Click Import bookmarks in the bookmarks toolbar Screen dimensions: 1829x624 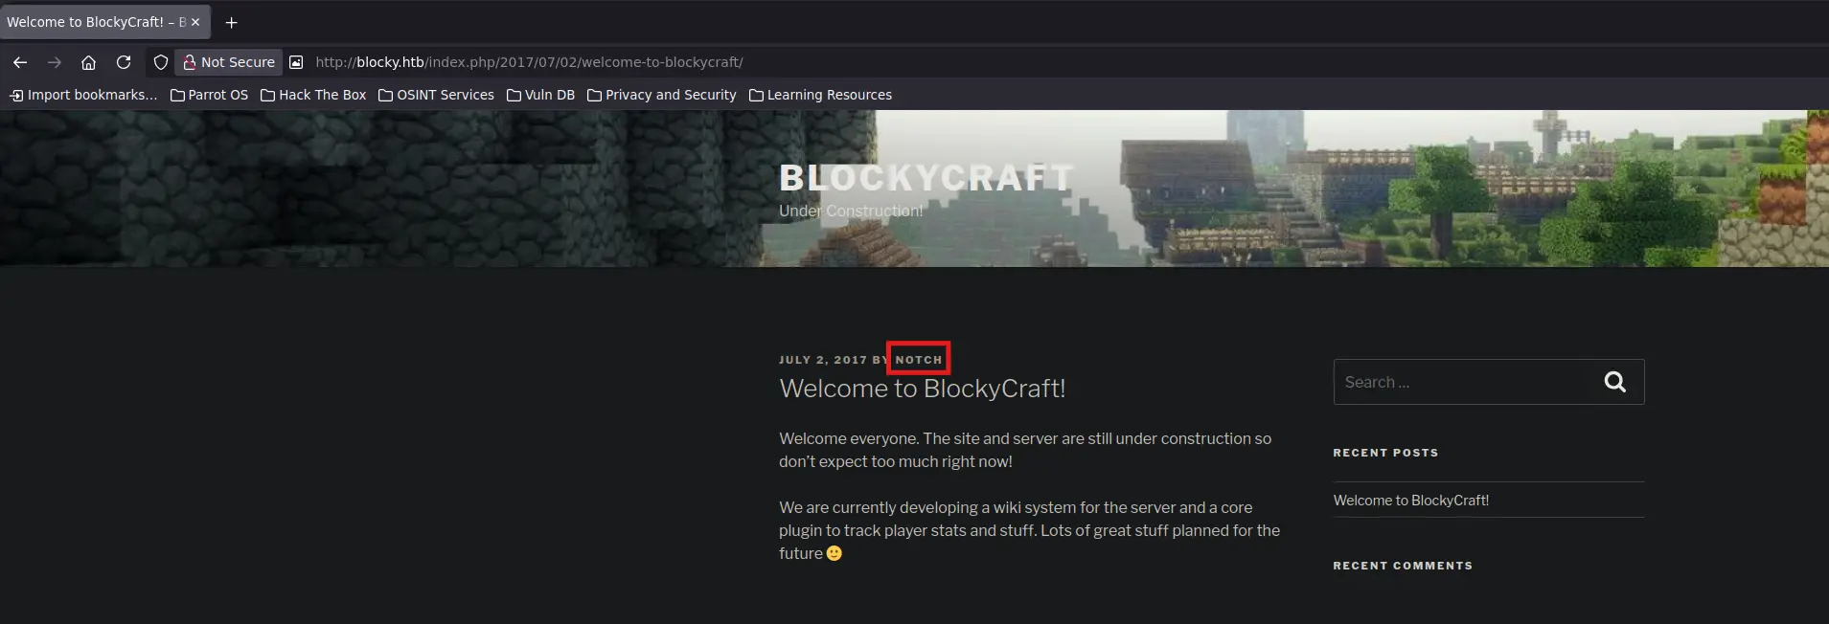(83, 95)
